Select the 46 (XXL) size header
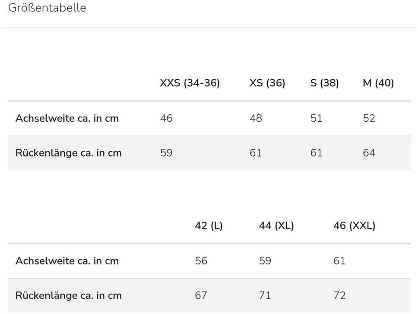This screenshot has width=418, height=314. 354,226
